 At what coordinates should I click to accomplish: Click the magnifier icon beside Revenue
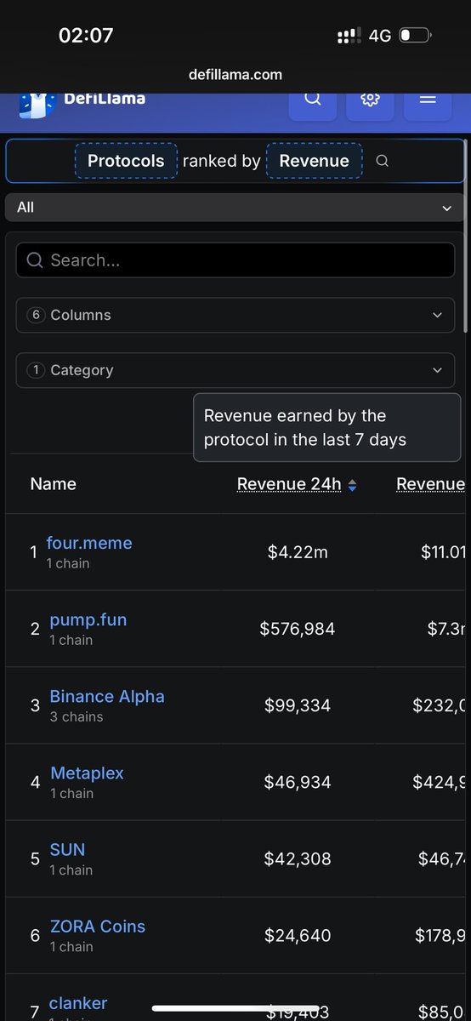383,161
